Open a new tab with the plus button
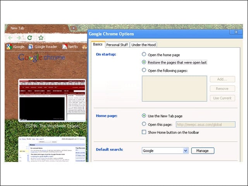The width and height of the screenshot is (248, 186). coord(74,28)
